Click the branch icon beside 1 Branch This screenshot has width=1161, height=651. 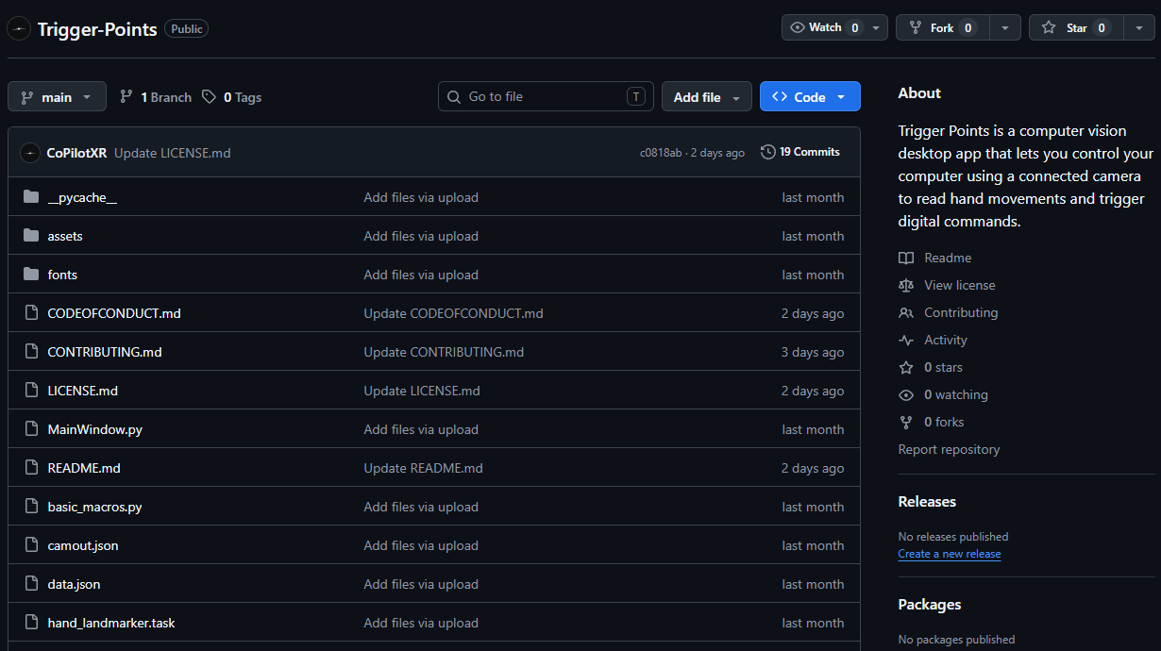click(126, 97)
